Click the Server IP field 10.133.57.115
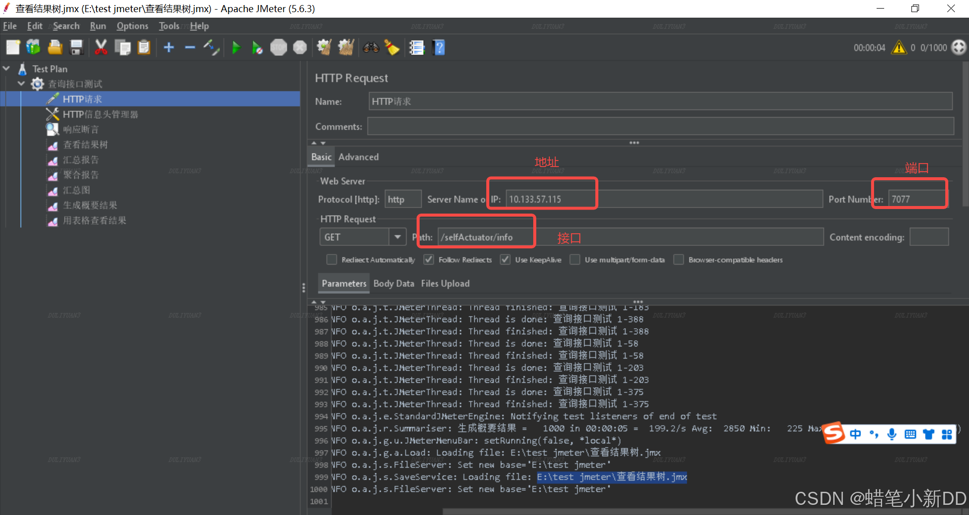 point(664,199)
